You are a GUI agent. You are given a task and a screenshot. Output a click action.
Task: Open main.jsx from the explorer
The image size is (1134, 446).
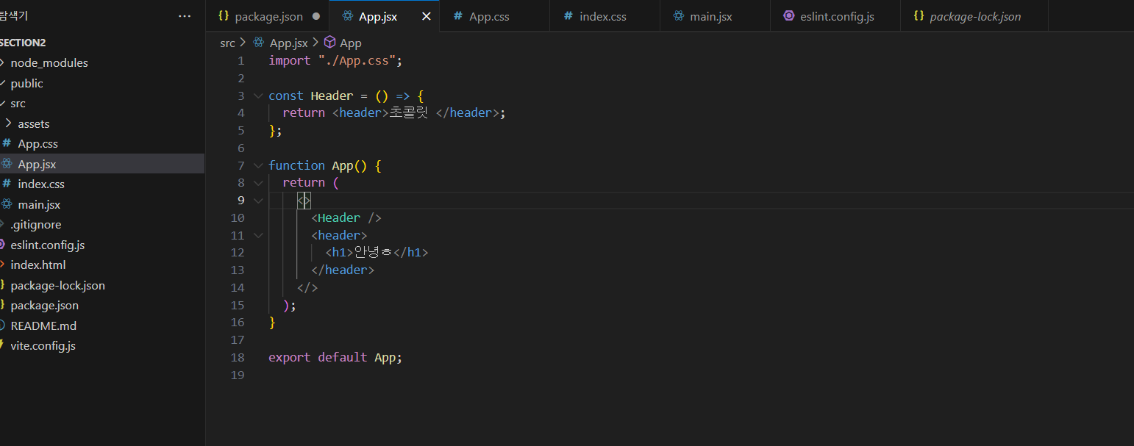(39, 204)
